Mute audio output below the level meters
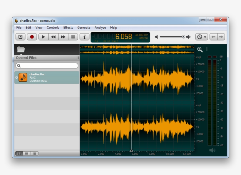Image resolution: width=241 pixels, height=175 pixels. click(212, 150)
